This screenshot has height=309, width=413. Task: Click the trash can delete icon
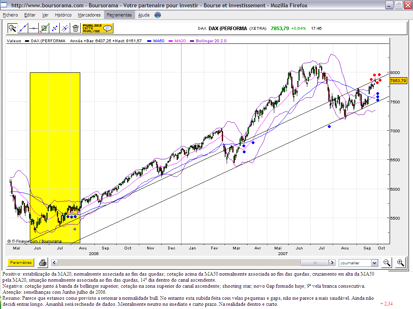coord(75,28)
